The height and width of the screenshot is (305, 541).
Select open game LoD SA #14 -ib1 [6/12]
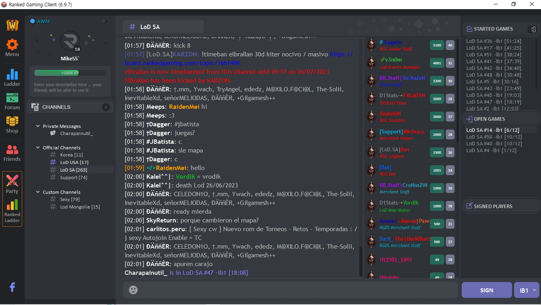coord(493,130)
